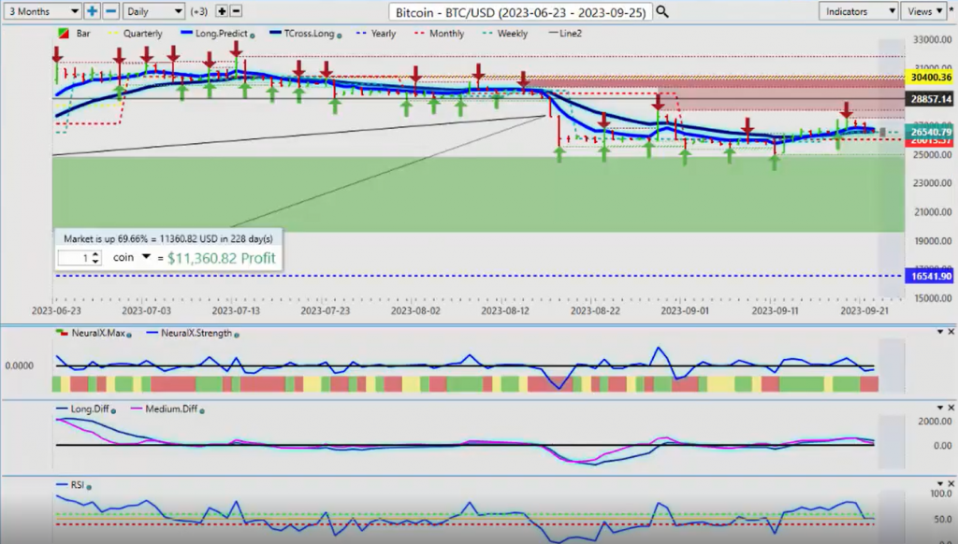Click the 2000.00 Long.Diff axis value

[x=935, y=422]
